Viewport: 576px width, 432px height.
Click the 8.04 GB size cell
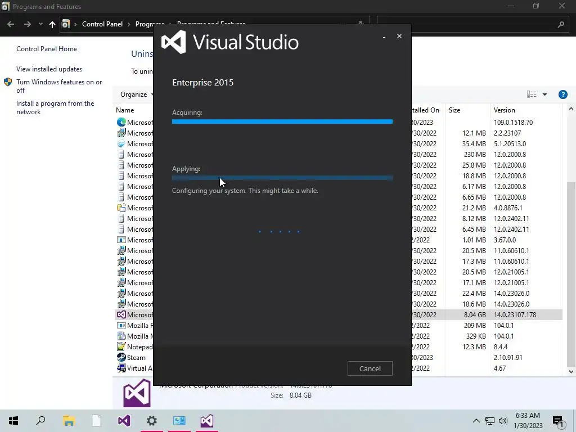point(475,315)
